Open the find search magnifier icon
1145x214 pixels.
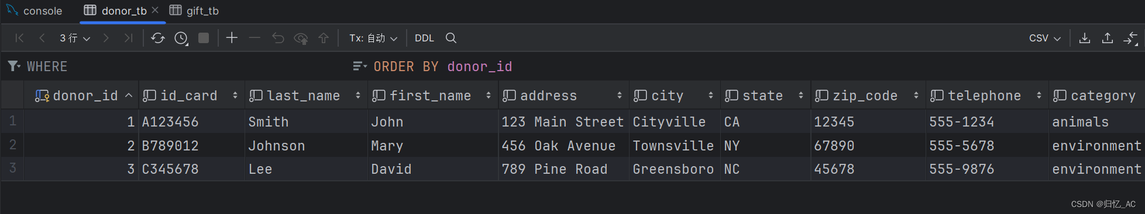pos(451,38)
